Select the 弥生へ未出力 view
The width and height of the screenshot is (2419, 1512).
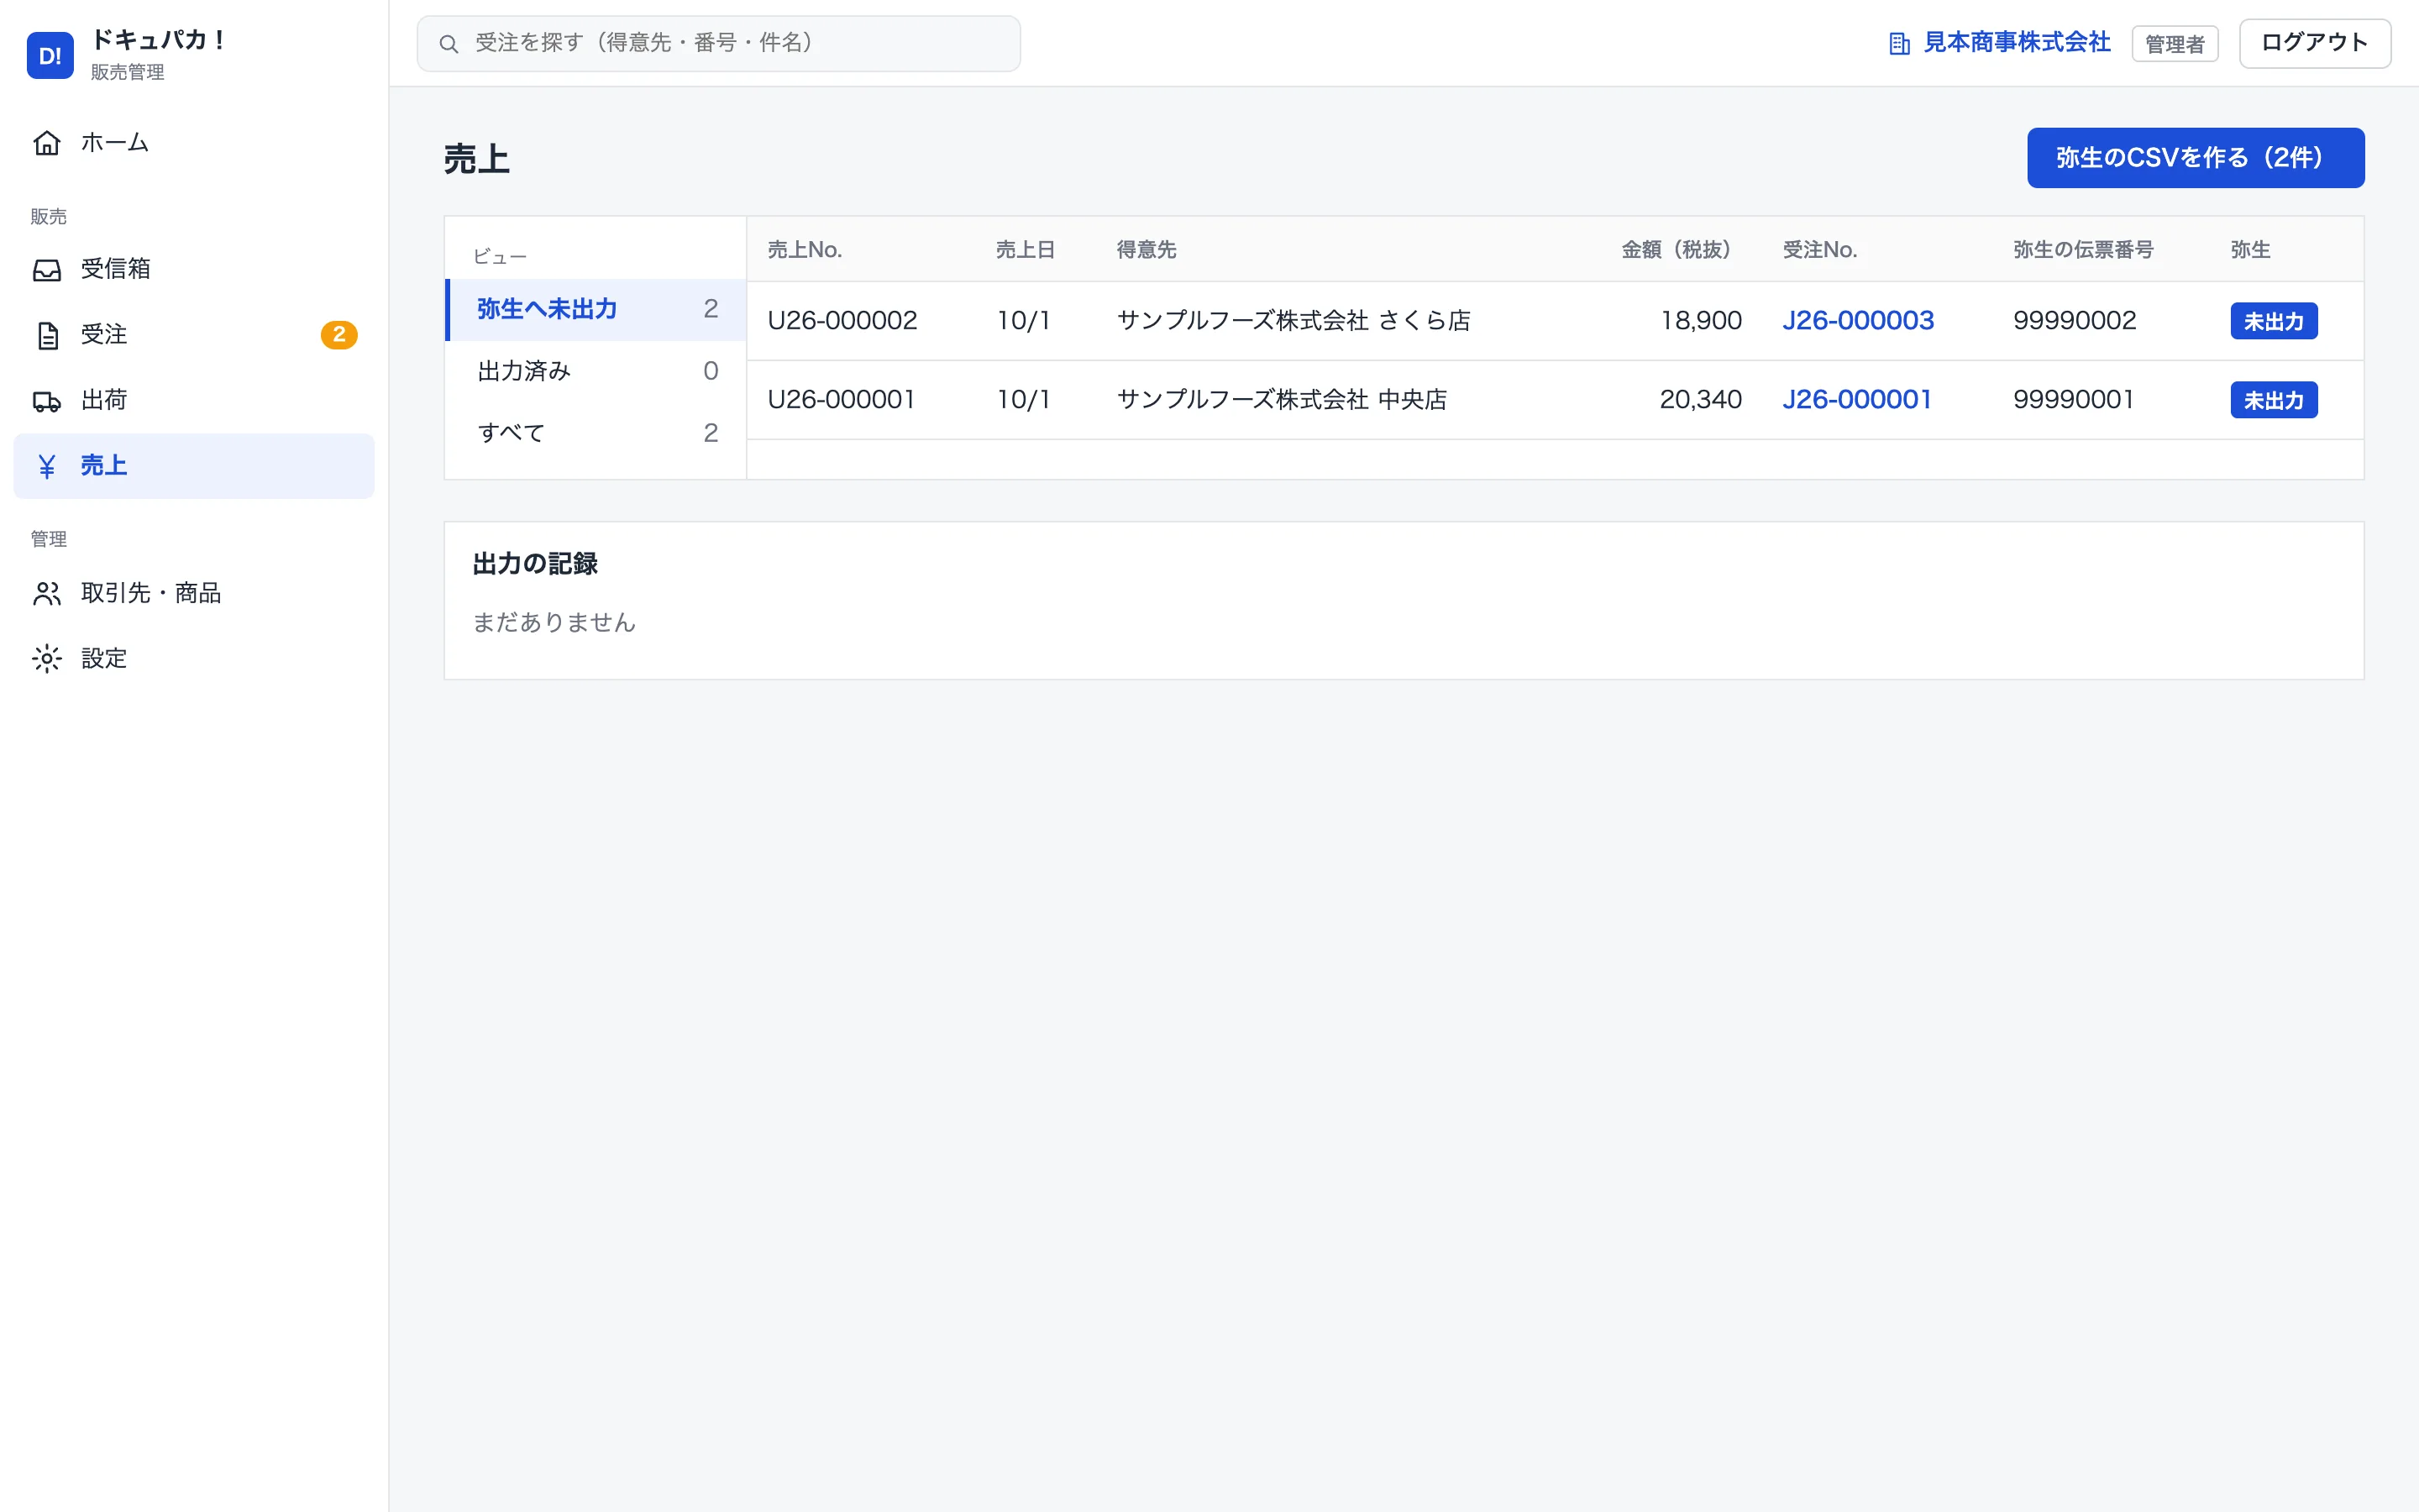(x=596, y=309)
